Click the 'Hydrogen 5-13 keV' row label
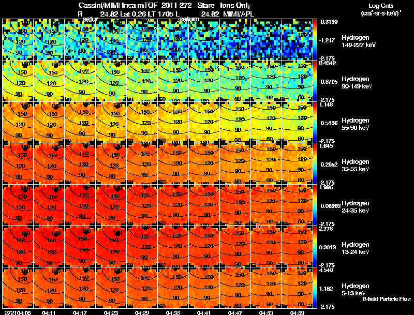 click(x=356, y=290)
